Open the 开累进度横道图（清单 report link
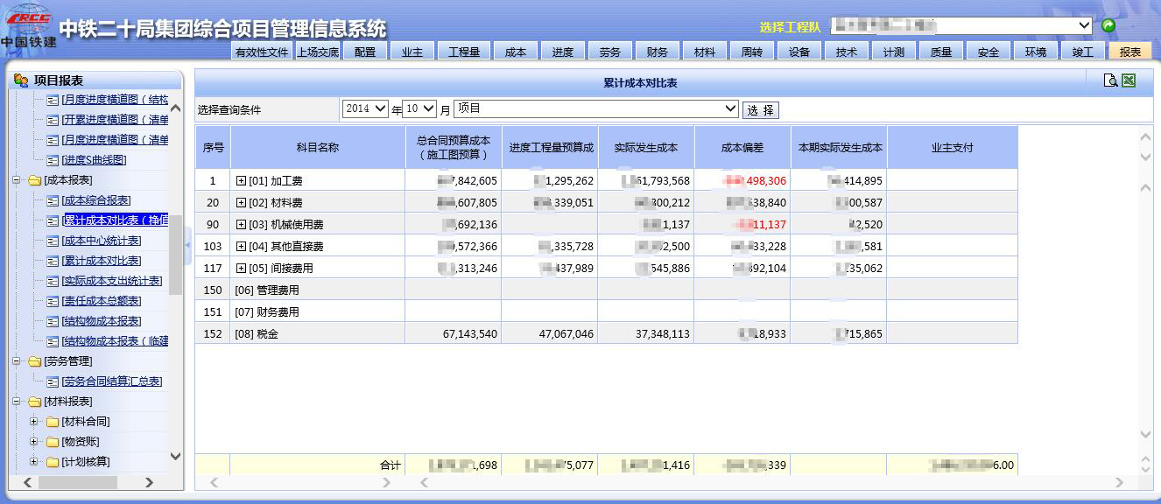This screenshot has width=1161, height=504. (115, 120)
